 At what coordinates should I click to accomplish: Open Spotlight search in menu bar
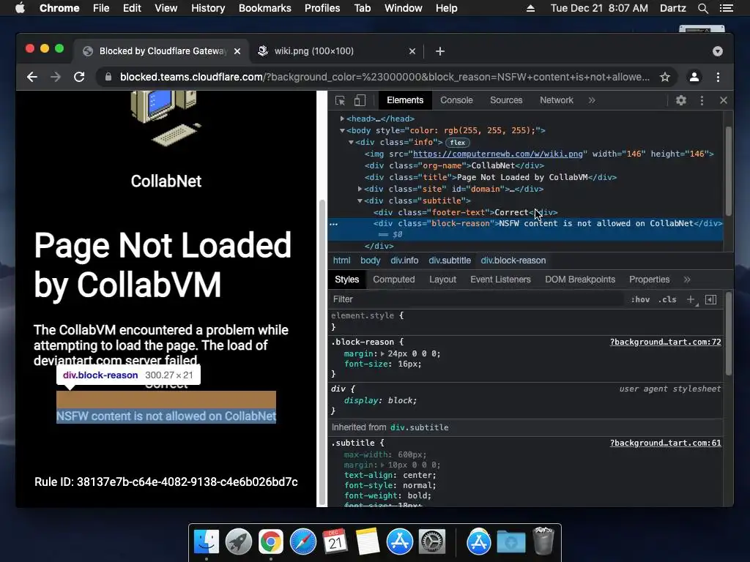coord(702,8)
